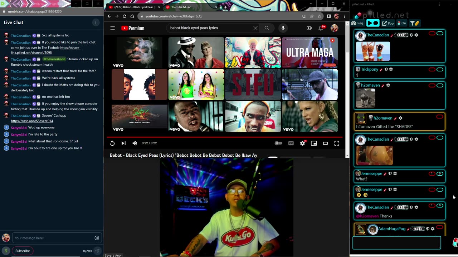Open a new Chrome tab
This screenshot has width=458, height=257.
point(225,7)
